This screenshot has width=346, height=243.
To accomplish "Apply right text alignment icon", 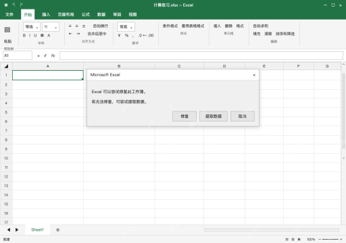I will click(84, 26).
